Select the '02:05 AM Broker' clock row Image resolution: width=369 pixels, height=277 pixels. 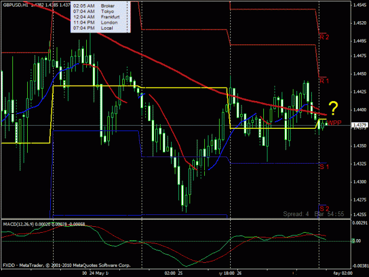94,6
